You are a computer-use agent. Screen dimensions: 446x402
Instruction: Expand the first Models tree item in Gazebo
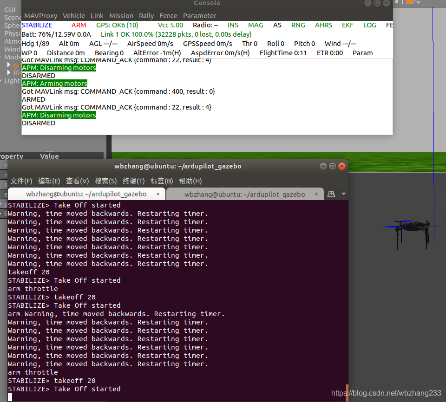click(9, 65)
